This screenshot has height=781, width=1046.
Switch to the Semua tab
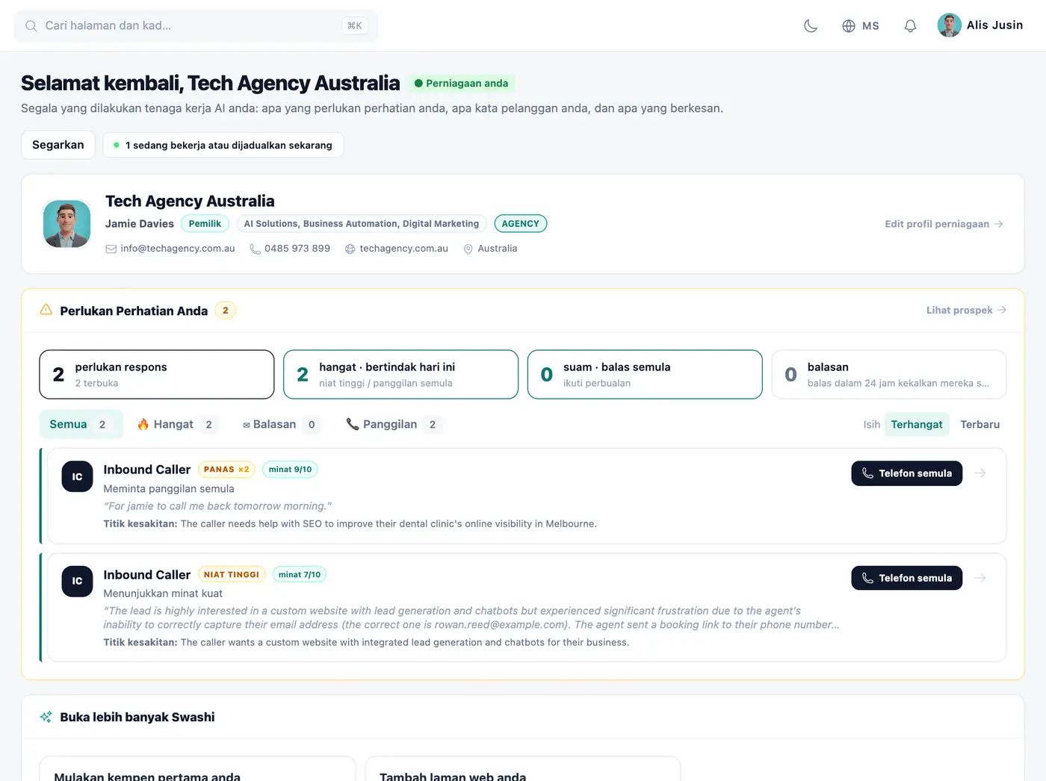(81, 424)
